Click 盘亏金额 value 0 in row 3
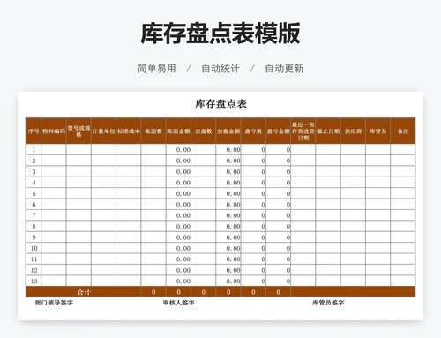This screenshot has width=441, height=338. coord(279,171)
